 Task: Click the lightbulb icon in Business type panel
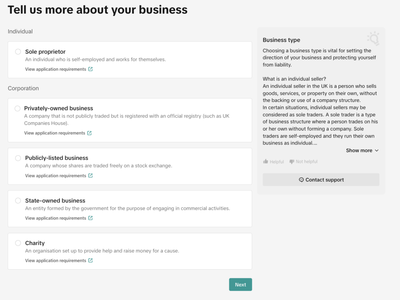click(x=373, y=38)
